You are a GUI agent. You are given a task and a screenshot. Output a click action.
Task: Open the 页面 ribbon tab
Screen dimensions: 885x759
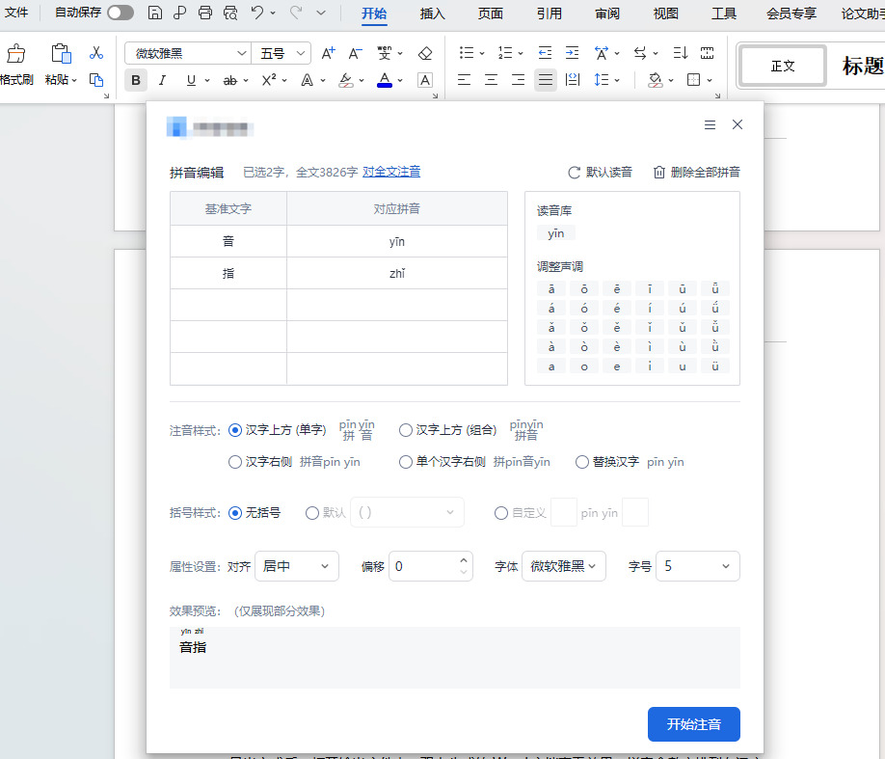coord(491,14)
